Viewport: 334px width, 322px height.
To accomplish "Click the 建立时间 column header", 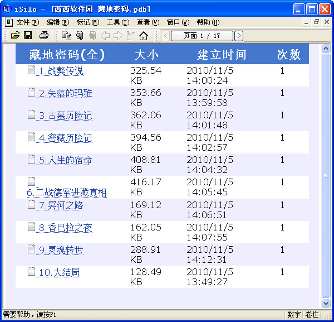I will (222, 55).
